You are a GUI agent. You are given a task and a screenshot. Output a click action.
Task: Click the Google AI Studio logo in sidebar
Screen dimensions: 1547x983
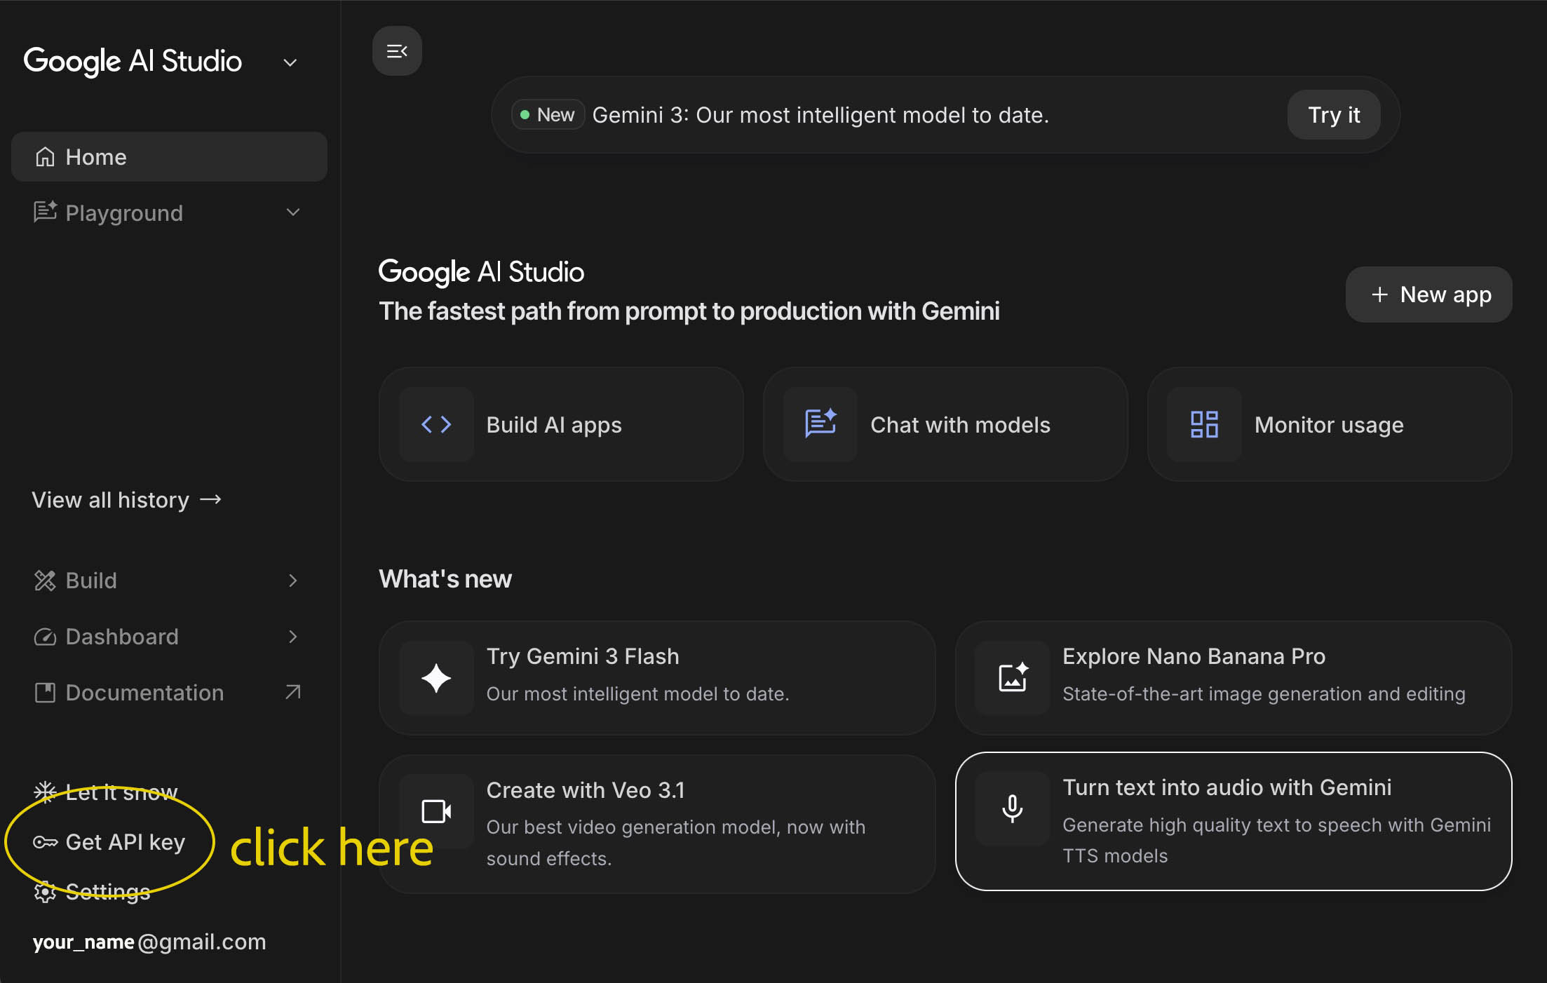point(133,62)
